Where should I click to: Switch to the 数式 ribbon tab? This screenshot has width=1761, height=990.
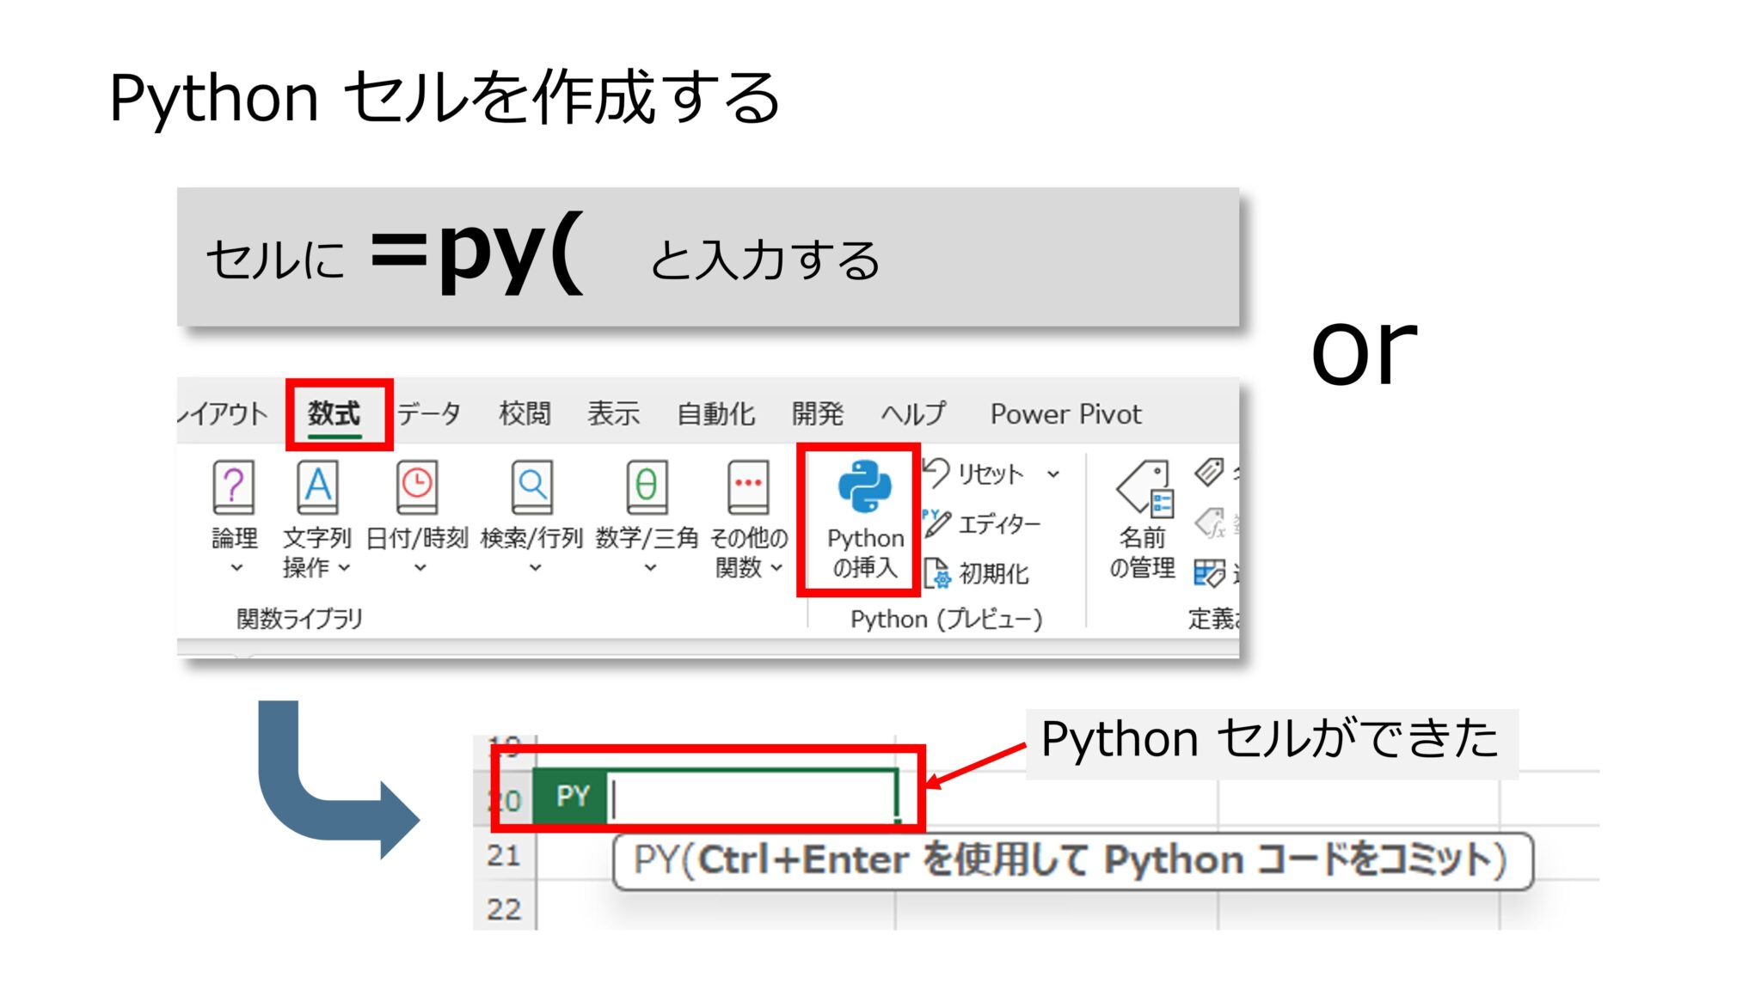334,414
